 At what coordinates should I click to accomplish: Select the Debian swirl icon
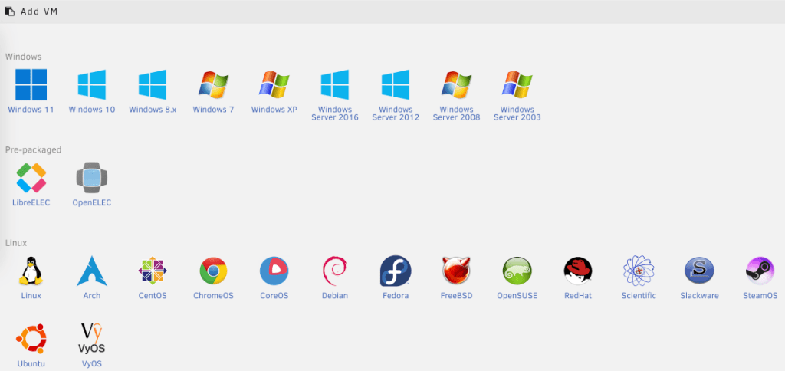[x=335, y=271]
